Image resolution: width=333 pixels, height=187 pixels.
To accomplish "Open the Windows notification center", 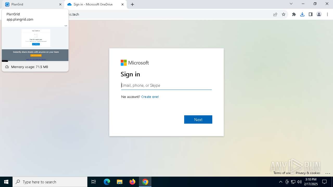I will click(x=324, y=182).
